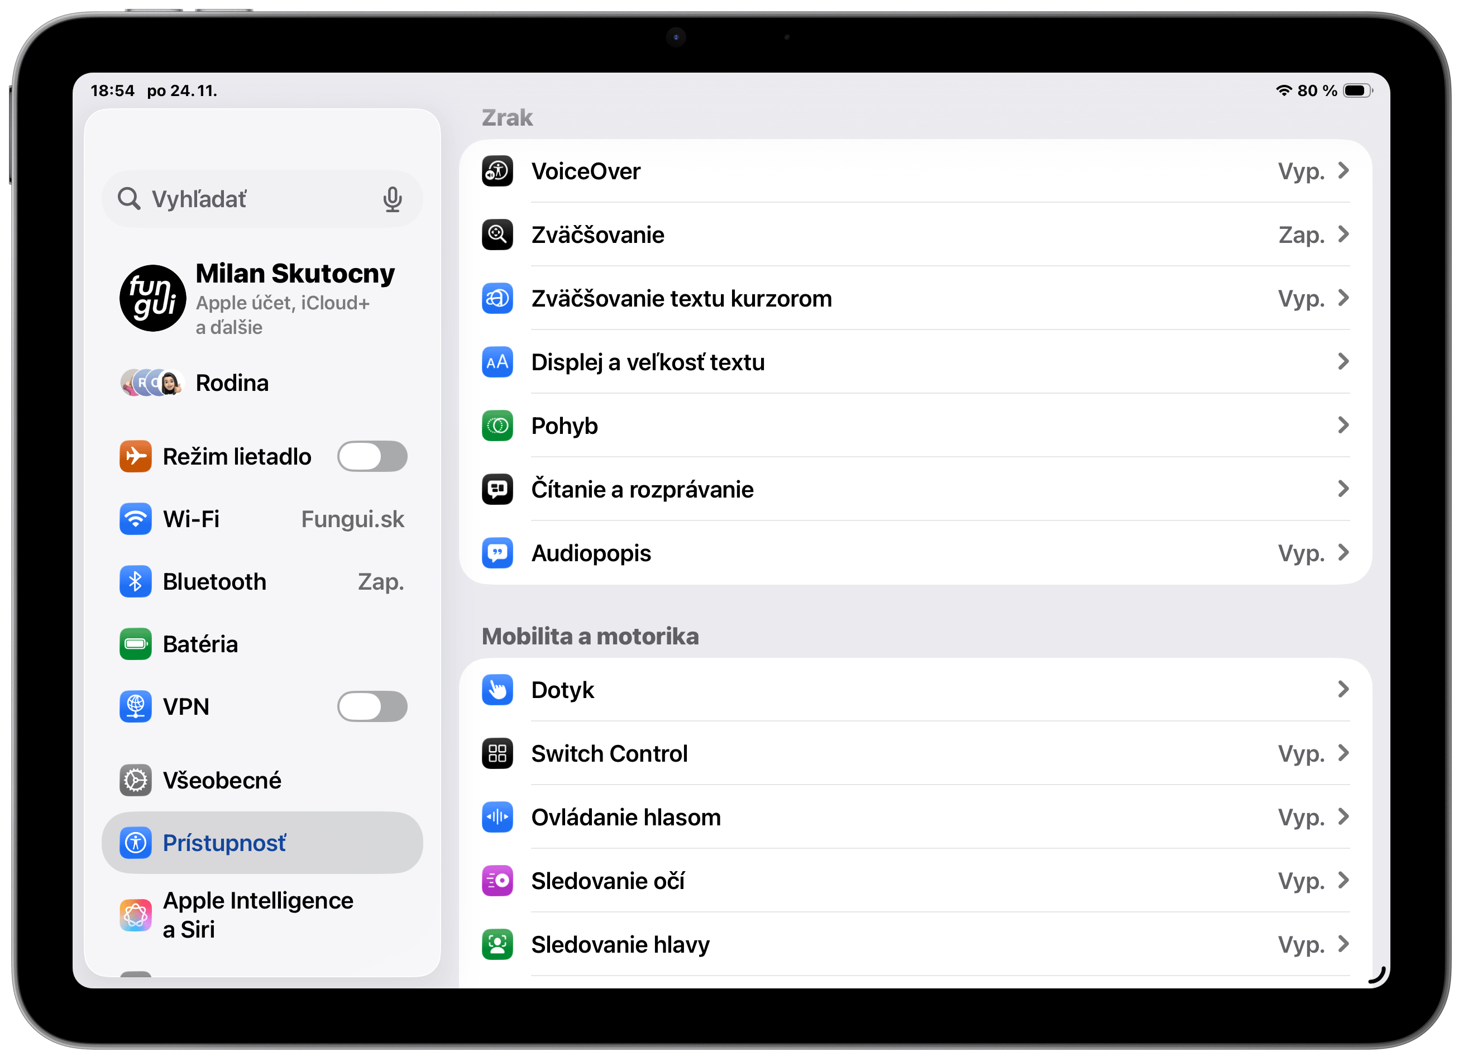
Task: Tap the microphone icon in search field
Action: pos(392,199)
